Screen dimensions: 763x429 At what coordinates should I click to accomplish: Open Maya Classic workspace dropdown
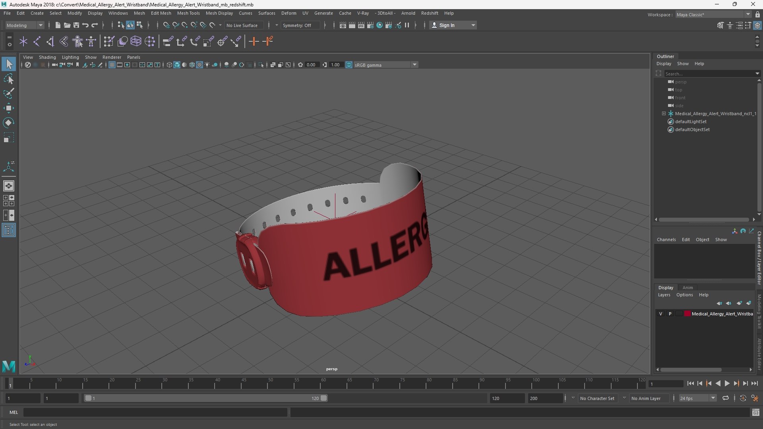click(x=713, y=14)
